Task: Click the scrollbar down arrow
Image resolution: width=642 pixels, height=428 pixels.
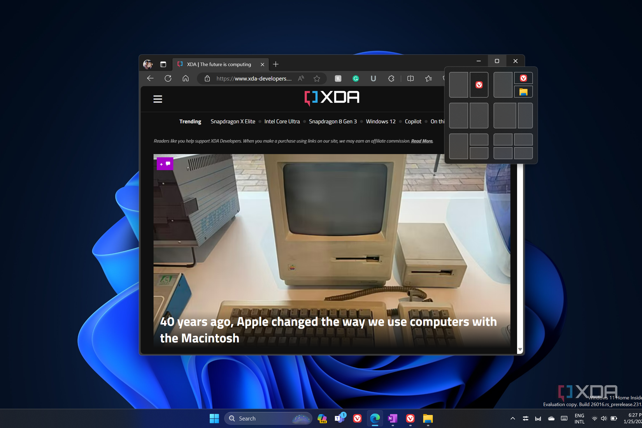Action: 520,349
